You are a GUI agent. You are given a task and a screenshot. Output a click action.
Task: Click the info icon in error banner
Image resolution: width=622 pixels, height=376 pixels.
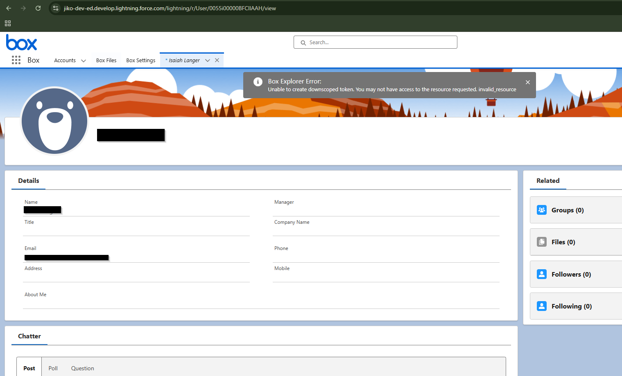pos(258,82)
